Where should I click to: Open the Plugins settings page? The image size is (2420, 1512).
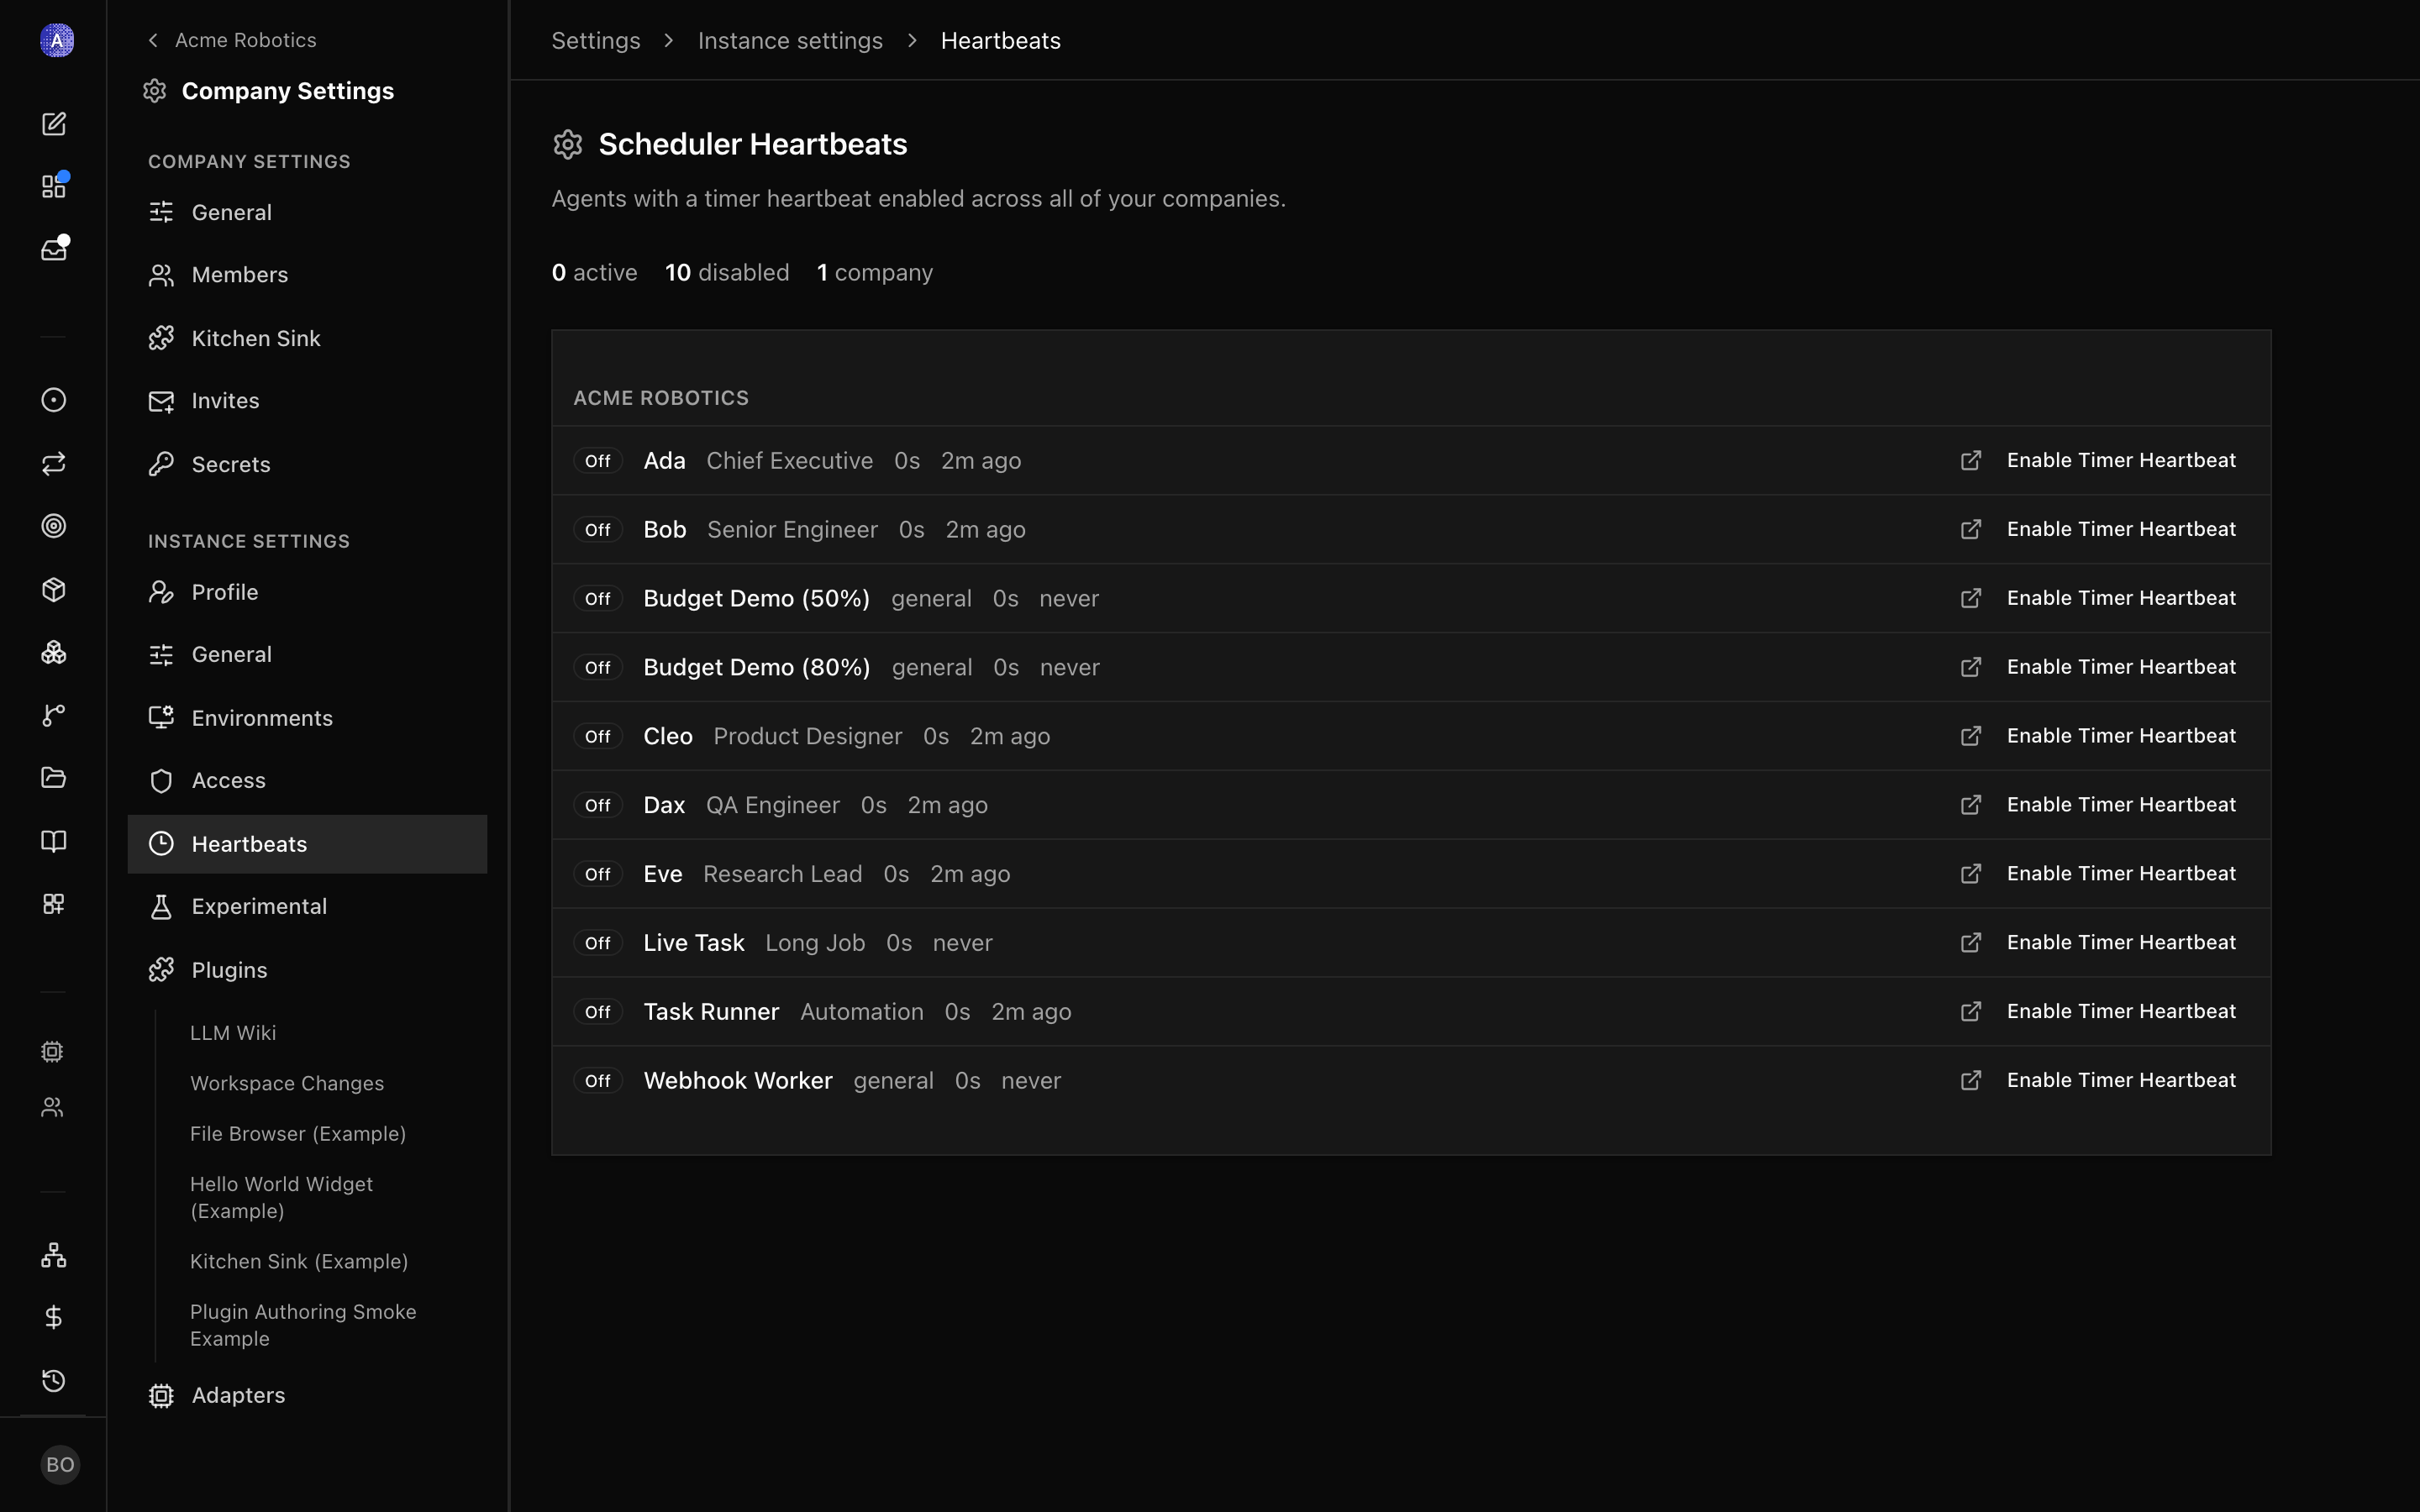tap(307, 970)
